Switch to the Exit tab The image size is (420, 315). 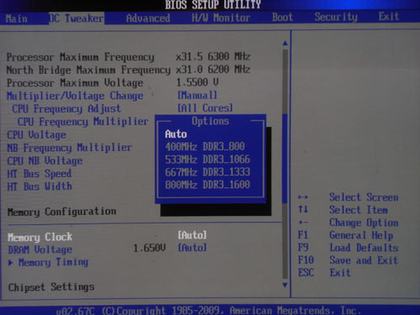pyautogui.click(x=389, y=16)
